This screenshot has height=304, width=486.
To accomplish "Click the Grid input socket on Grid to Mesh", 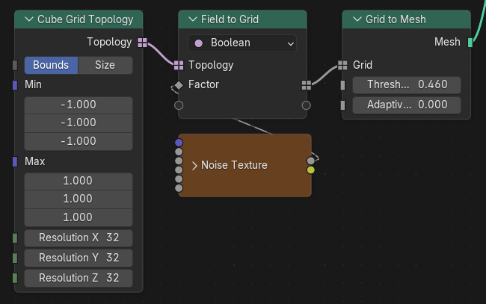I will [x=342, y=65].
